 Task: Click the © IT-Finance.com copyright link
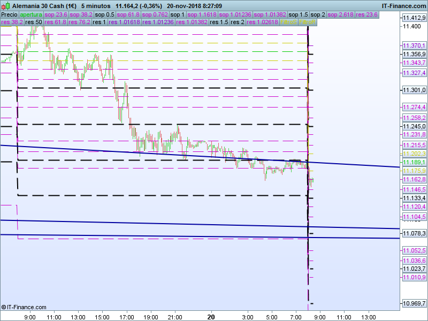point(24,307)
